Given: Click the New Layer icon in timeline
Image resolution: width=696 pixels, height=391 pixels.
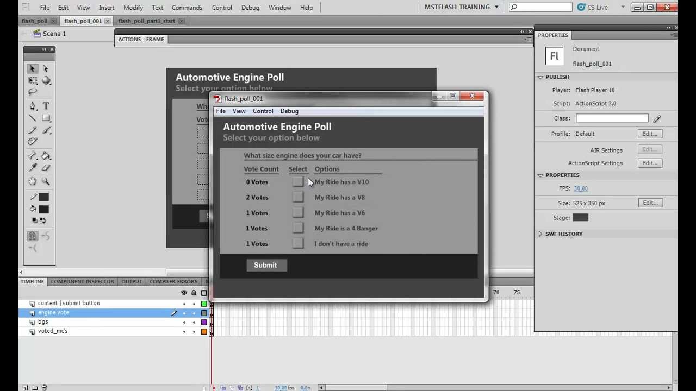Looking at the screenshot, I should point(25,388).
